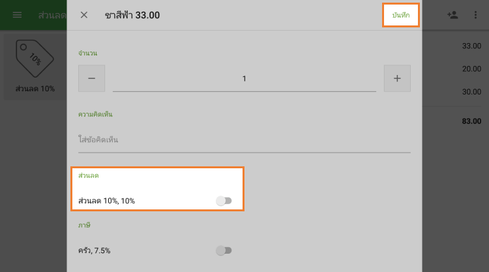
Task: Enable the ส่วนลด 10% discount switch
Action: [x=224, y=201]
